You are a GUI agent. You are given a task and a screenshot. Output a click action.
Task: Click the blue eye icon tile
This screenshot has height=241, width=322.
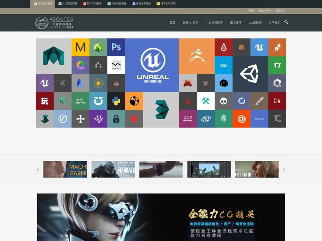224,65
